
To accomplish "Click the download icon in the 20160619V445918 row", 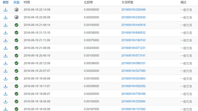I will [5, 25].
